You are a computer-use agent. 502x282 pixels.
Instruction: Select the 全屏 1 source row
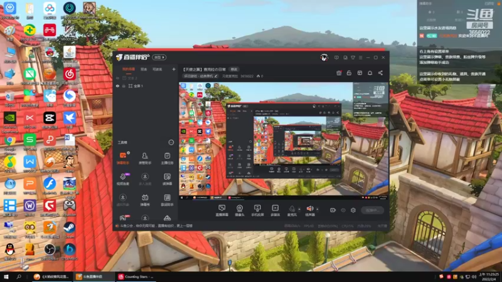point(145,86)
